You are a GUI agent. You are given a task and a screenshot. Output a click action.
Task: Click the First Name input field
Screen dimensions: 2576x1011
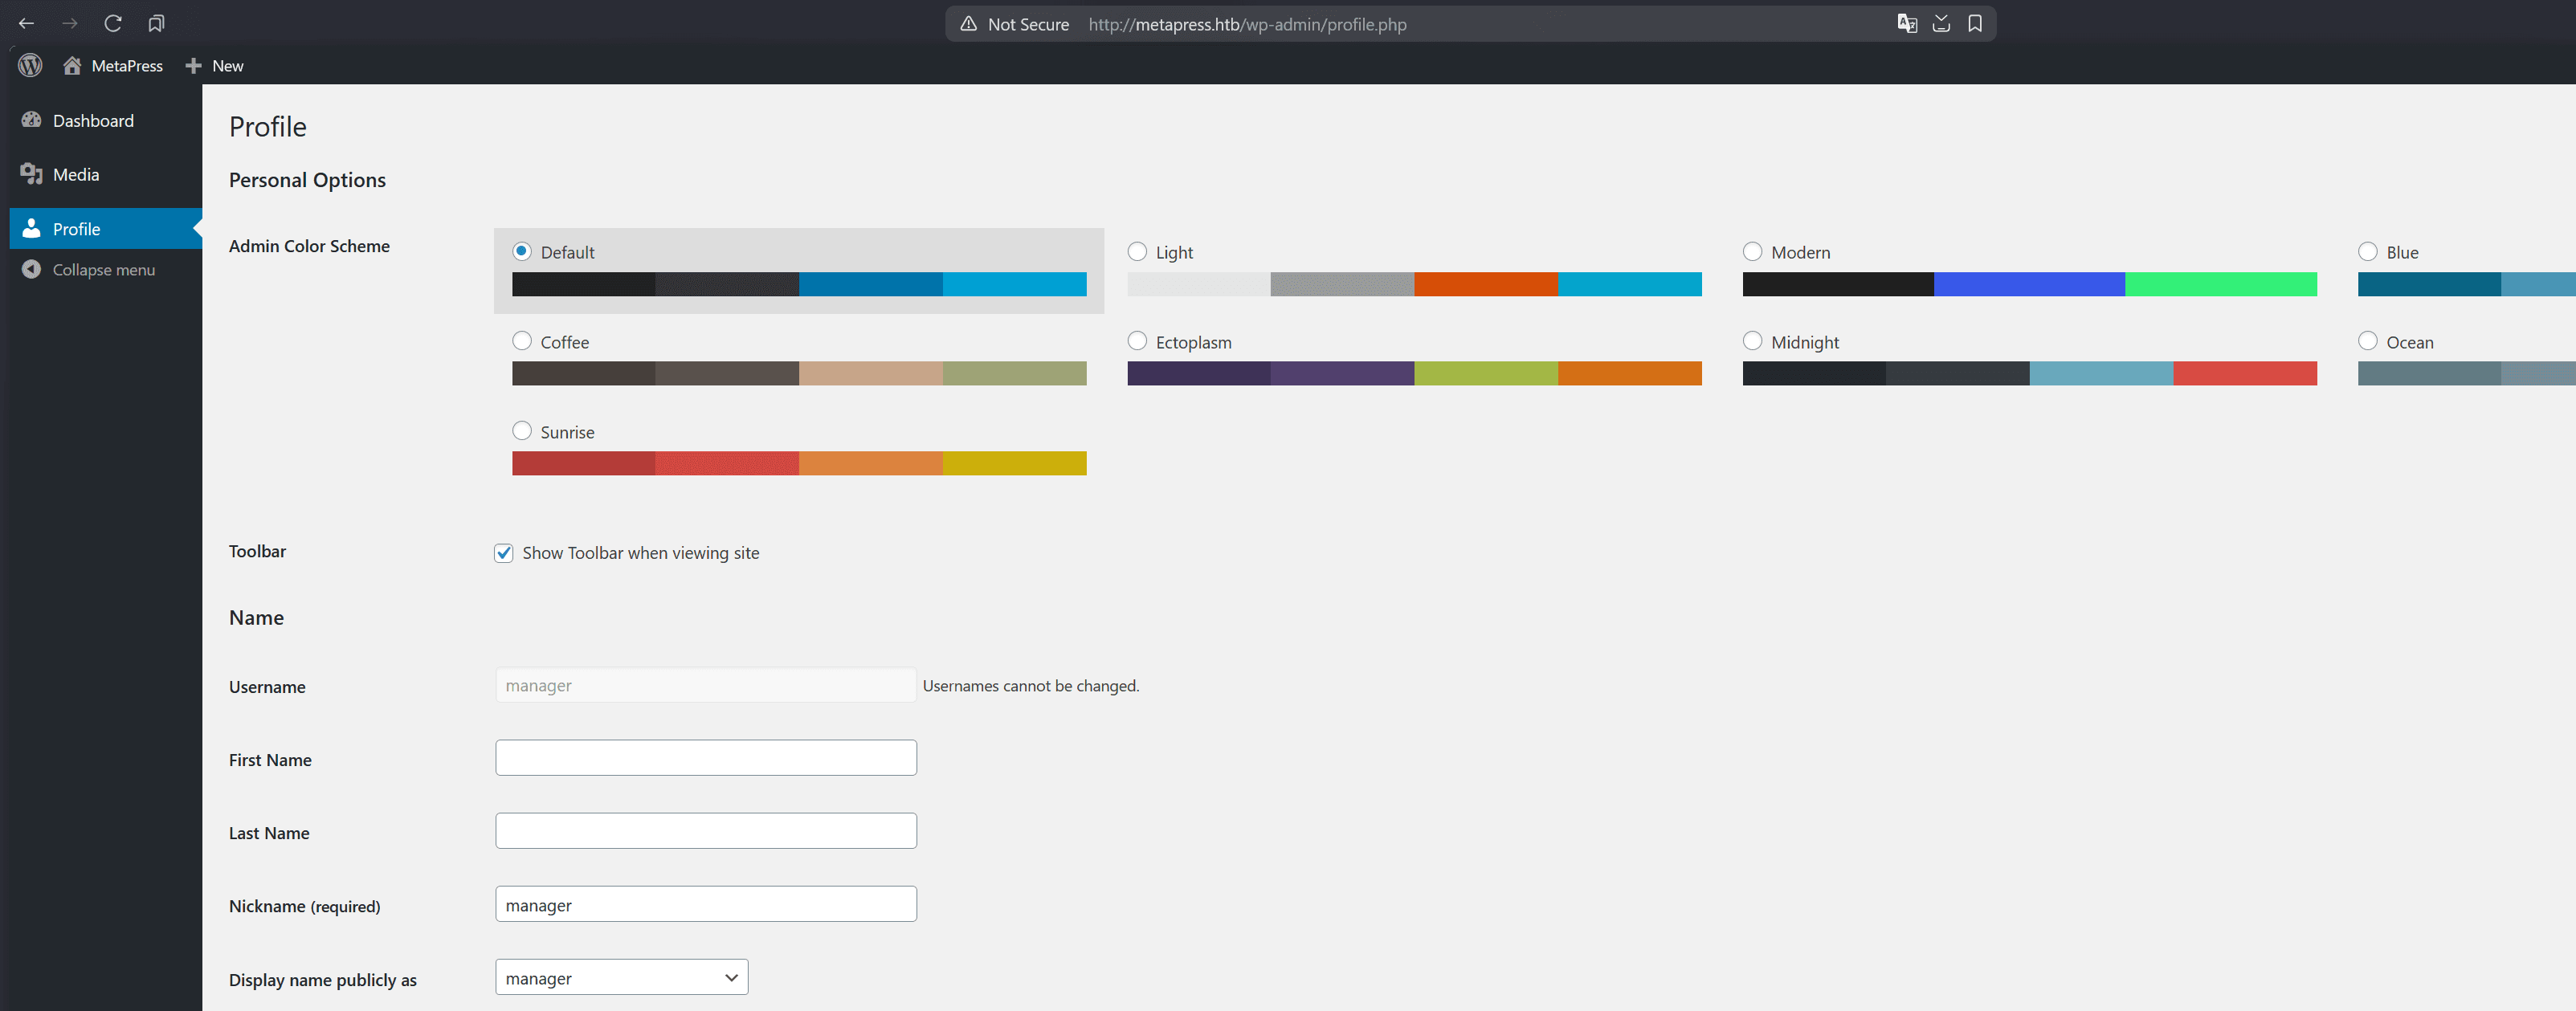pos(705,757)
